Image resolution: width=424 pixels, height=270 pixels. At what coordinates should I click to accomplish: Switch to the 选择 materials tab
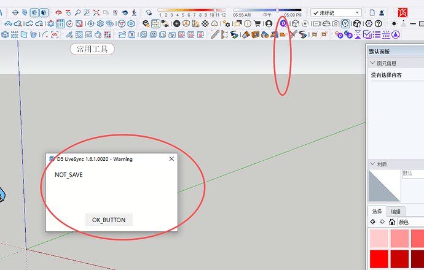tap(377, 212)
